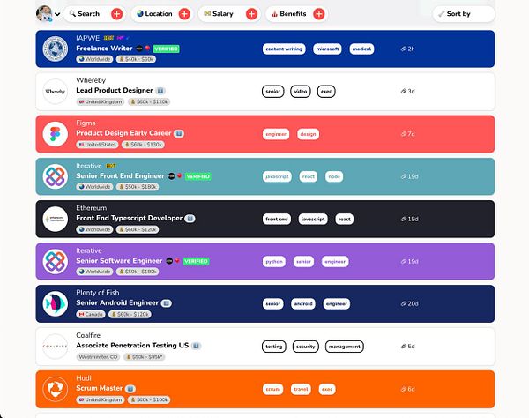Select the exec tag on Whereby row
The width and height of the screenshot is (529, 418).
(x=326, y=92)
